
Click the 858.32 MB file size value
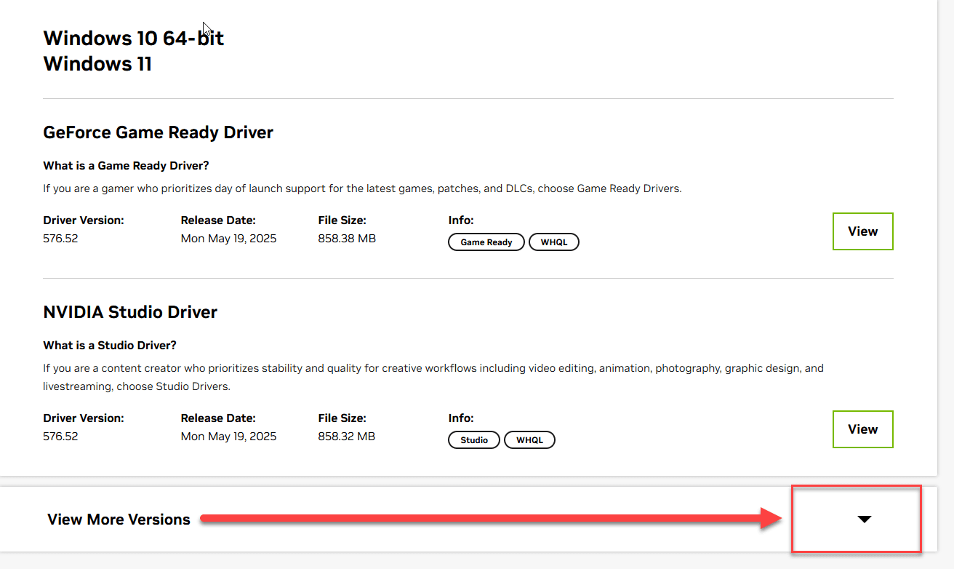(347, 437)
